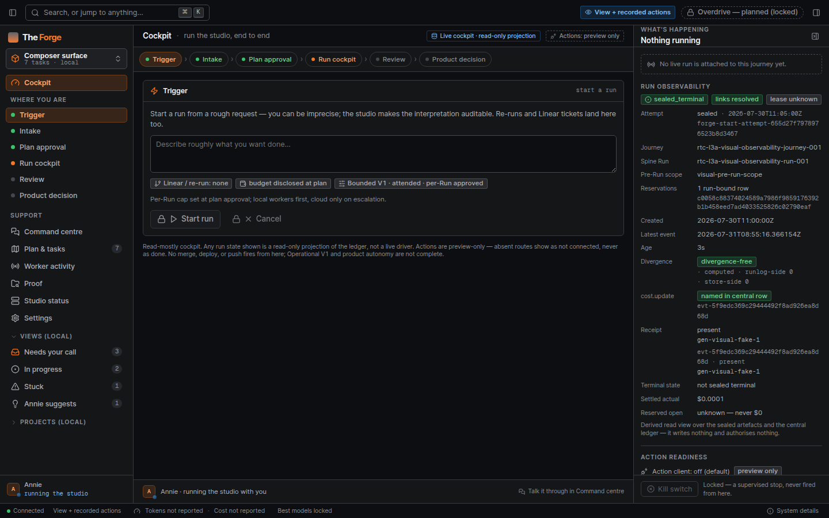
Task: Open In progress view
Action: (x=66, y=370)
